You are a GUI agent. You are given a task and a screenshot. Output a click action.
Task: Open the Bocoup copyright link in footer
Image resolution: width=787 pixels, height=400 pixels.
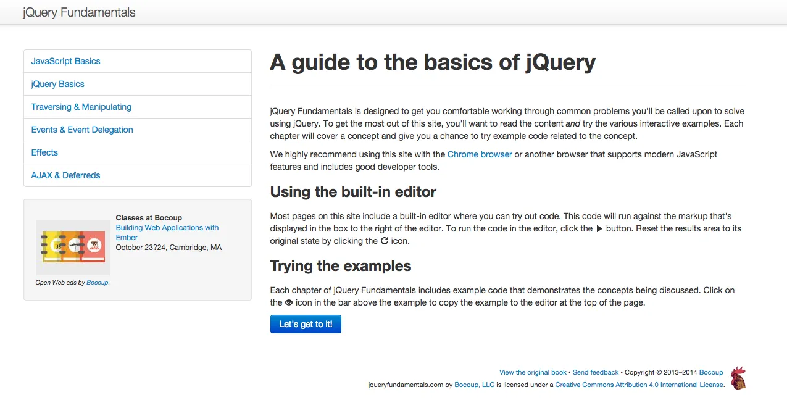click(x=711, y=372)
